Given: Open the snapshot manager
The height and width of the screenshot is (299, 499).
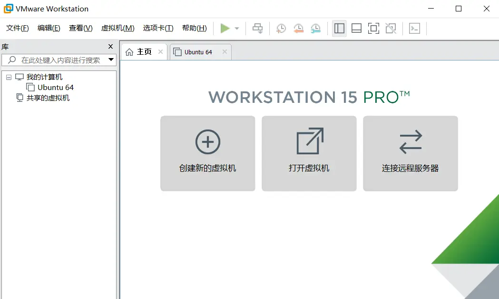Looking at the screenshot, I should coord(316,29).
